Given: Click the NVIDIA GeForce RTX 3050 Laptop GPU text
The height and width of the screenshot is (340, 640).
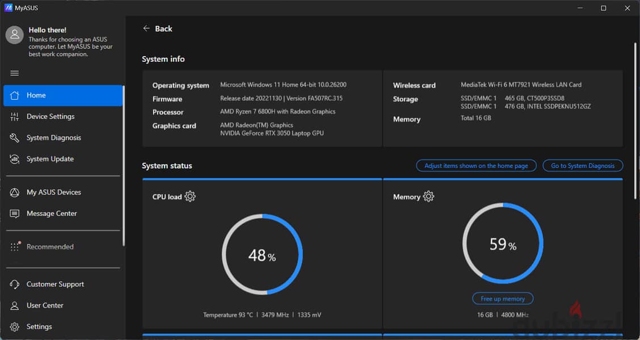Looking at the screenshot, I should tap(272, 133).
